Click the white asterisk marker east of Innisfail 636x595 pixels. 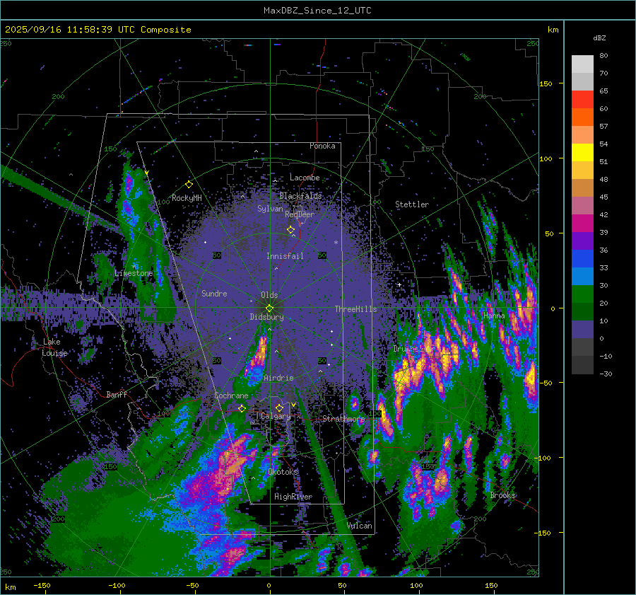click(x=336, y=243)
